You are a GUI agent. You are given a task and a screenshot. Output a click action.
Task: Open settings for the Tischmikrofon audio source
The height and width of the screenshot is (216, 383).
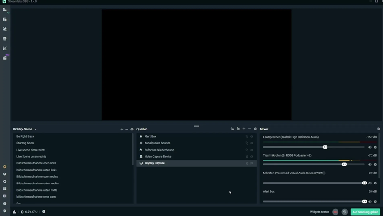(375, 164)
